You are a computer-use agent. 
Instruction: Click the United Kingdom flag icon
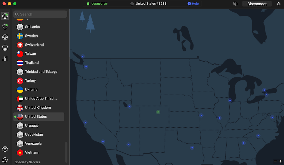point(20,108)
